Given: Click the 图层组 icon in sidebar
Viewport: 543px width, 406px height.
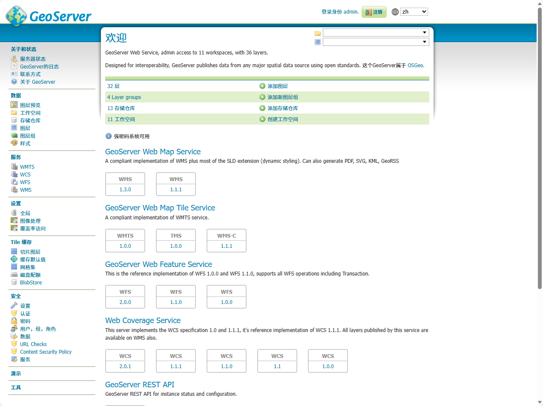Looking at the screenshot, I should 14,136.
